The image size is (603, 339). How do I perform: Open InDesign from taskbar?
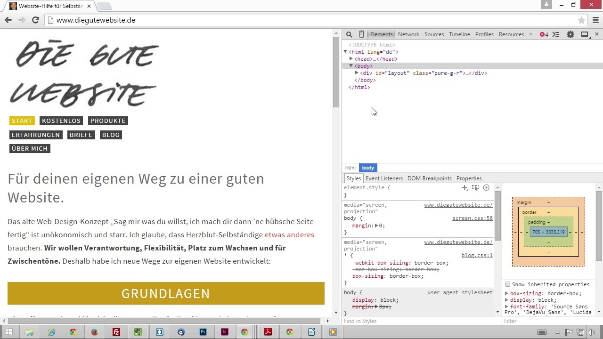tap(225, 332)
